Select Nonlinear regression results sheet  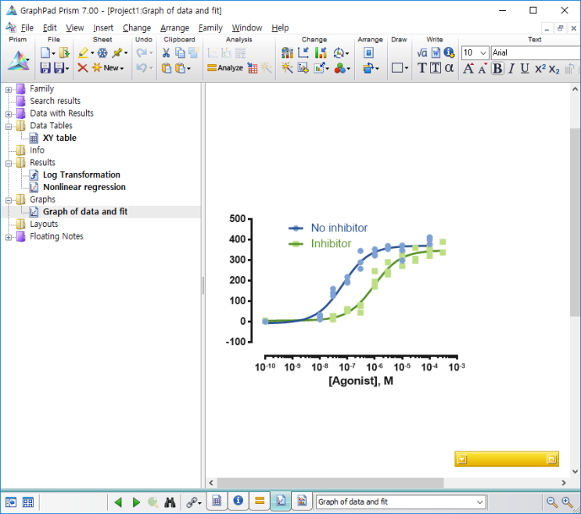pos(84,187)
